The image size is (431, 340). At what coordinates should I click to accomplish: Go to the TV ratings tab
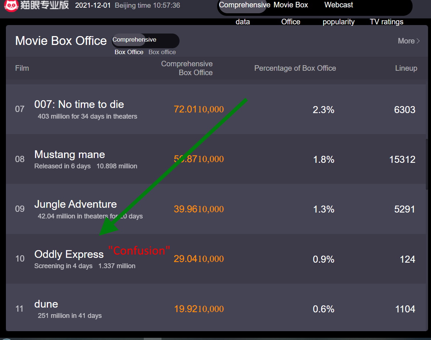[x=386, y=22]
